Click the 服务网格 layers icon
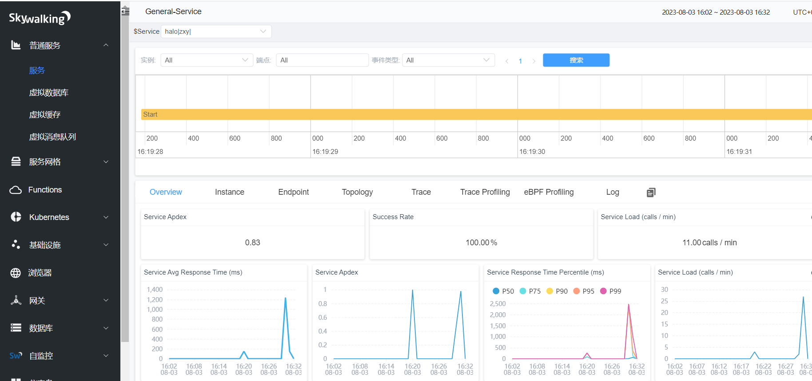812x381 pixels. click(16, 161)
